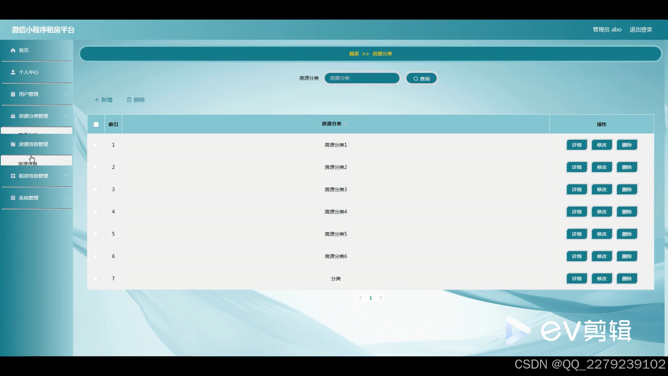668x376 pixels.
Task: Expand the 系统管理 menu chevron
Action: (x=66, y=198)
